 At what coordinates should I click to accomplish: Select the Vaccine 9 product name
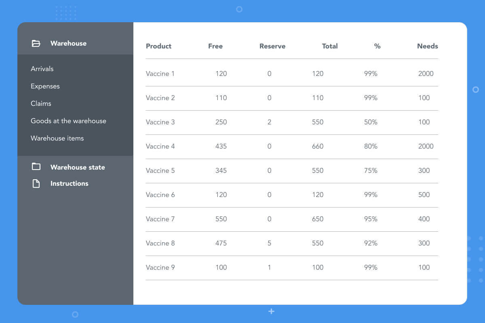pos(160,267)
